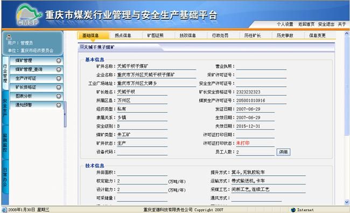Click 安全生产许可证号 field
Image resolution: width=350 pixels, height=213 pixels.
(x=261, y=84)
